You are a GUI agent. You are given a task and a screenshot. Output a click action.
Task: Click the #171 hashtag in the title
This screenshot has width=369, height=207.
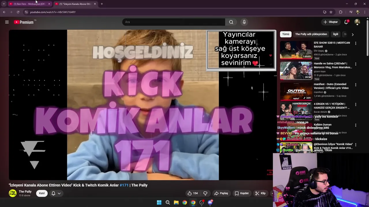(x=124, y=185)
